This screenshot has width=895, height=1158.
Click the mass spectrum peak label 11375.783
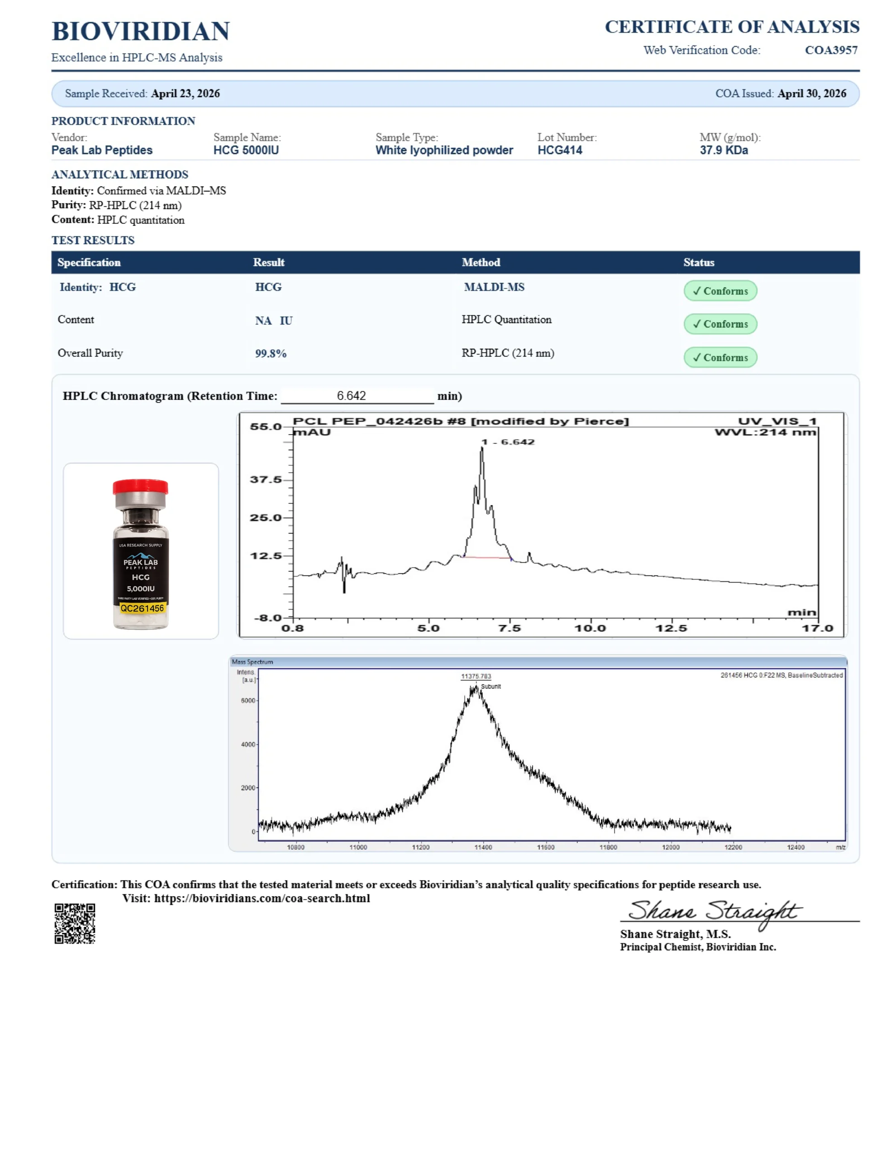[x=476, y=676]
